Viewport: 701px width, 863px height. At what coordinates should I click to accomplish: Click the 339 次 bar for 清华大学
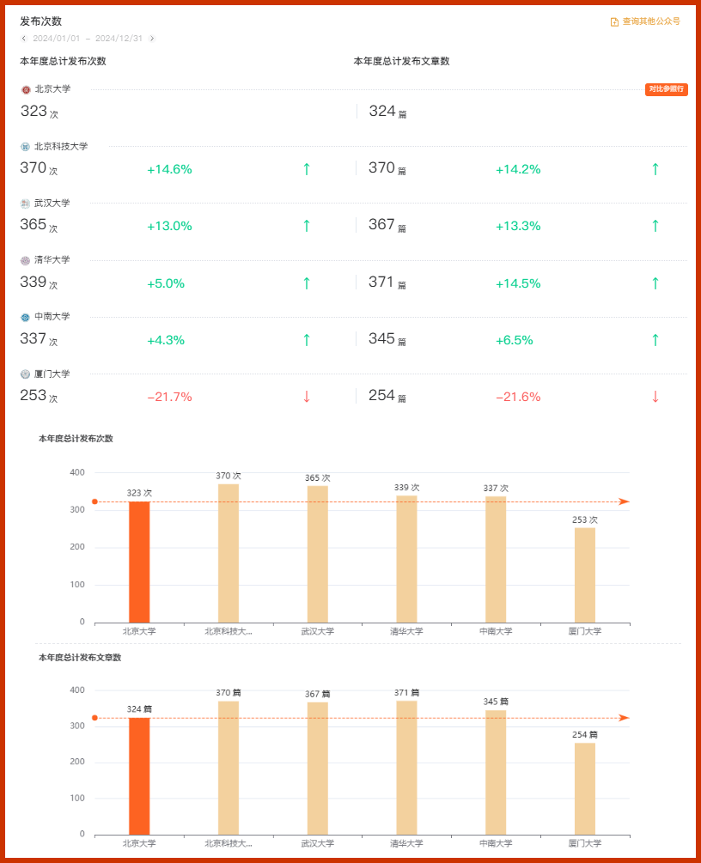[407, 559]
